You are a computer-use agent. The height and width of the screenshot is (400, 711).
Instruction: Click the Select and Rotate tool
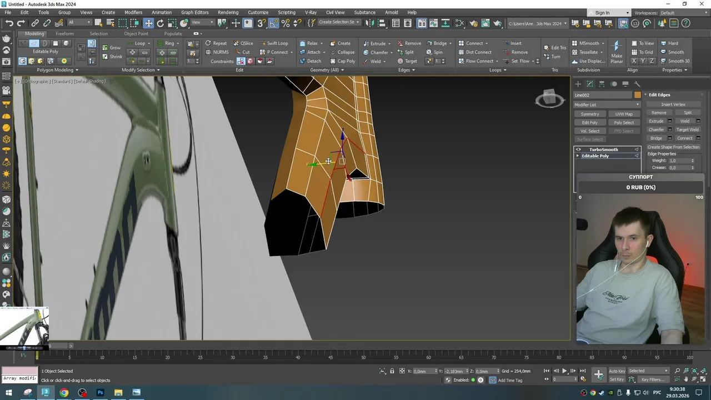click(160, 23)
